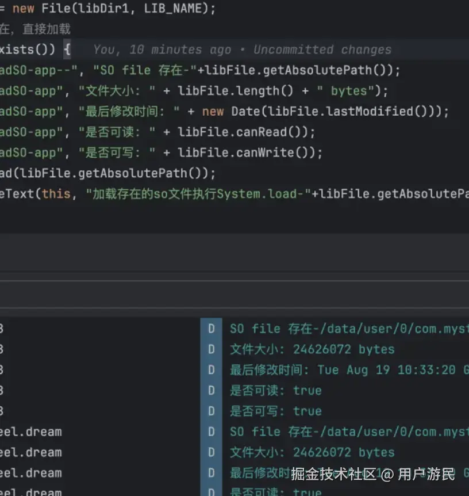Click the comment line '直接加载'
This screenshot has height=496, width=469.
point(47,29)
